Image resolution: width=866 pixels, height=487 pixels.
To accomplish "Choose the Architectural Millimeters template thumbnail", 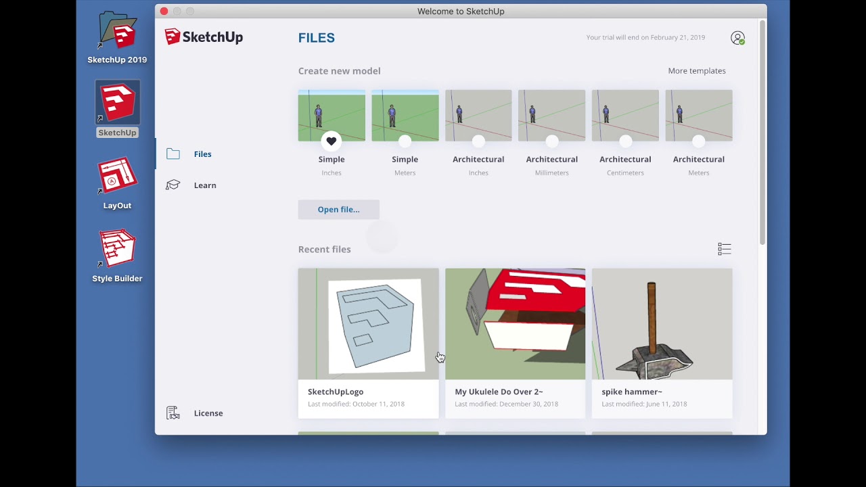I will point(552,115).
